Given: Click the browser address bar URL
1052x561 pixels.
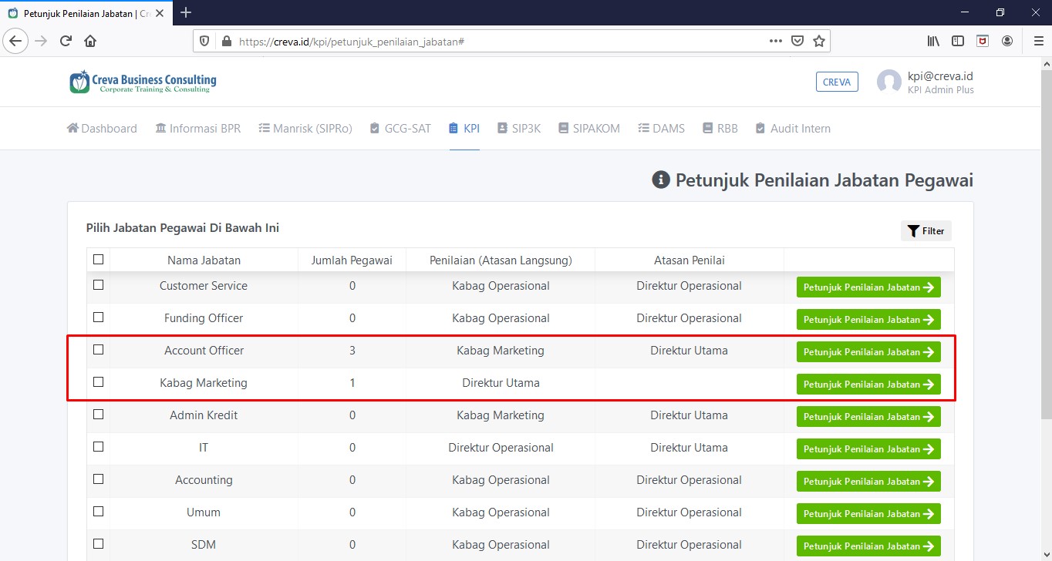Looking at the screenshot, I should coord(352,42).
